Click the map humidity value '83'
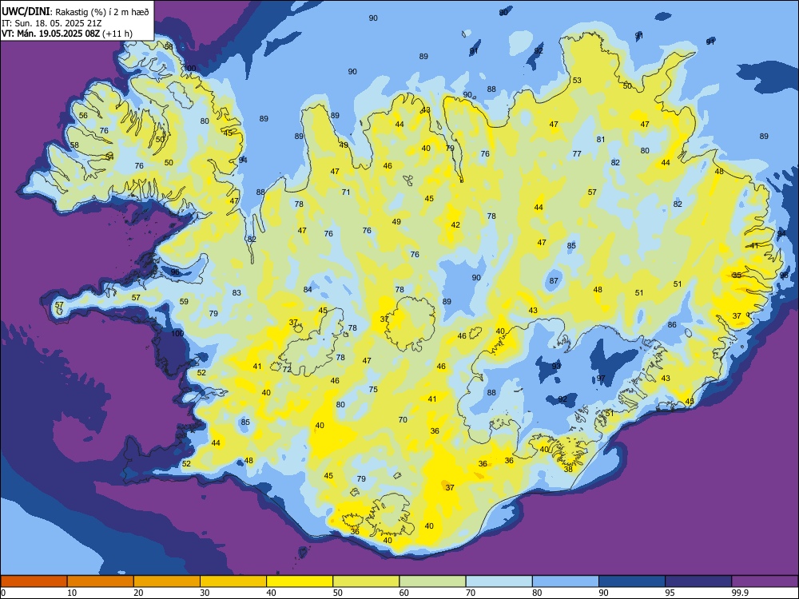This screenshot has height=599, width=799. tap(237, 293)
